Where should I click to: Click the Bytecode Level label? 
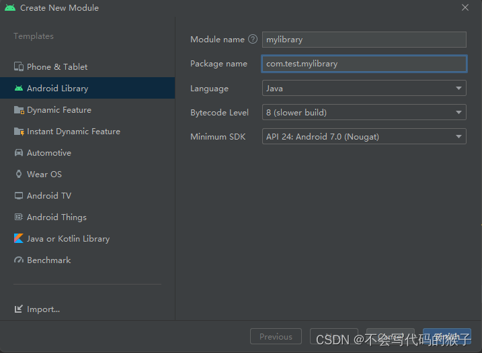pos(219,113)
